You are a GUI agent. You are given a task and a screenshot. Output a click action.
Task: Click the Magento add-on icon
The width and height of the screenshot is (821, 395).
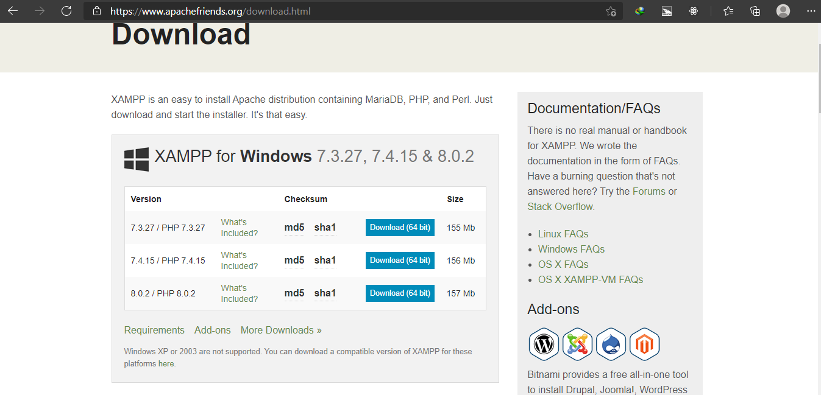click(x=645, y=345)
